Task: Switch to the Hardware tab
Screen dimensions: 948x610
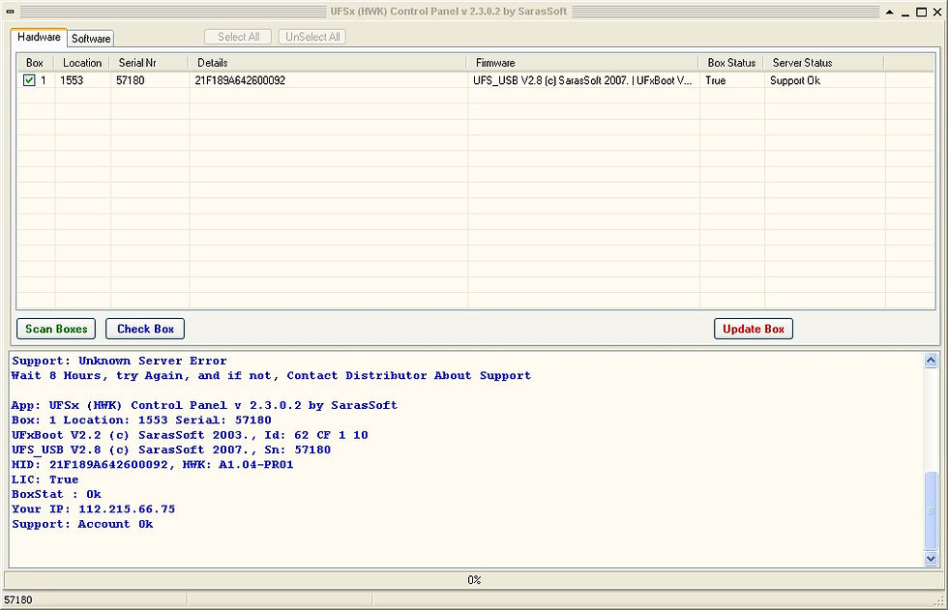Action: (x=39, y=37)
